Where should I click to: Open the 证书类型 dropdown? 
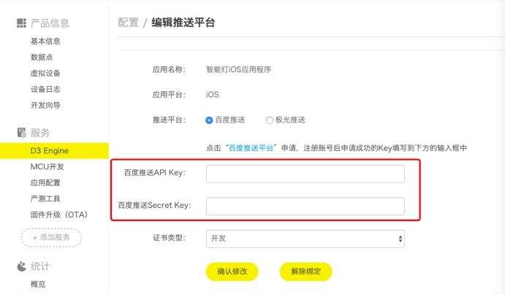click(305, 239)
